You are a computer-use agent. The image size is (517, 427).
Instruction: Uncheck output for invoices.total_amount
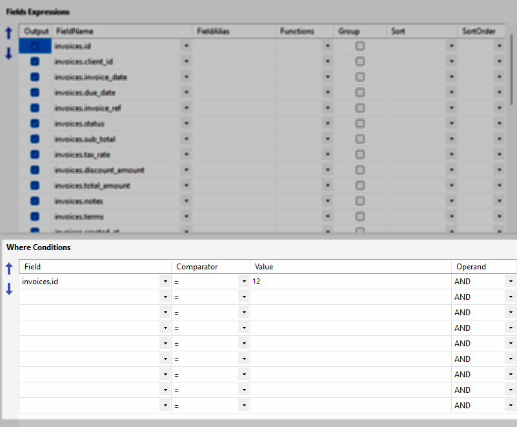(35, 185)
